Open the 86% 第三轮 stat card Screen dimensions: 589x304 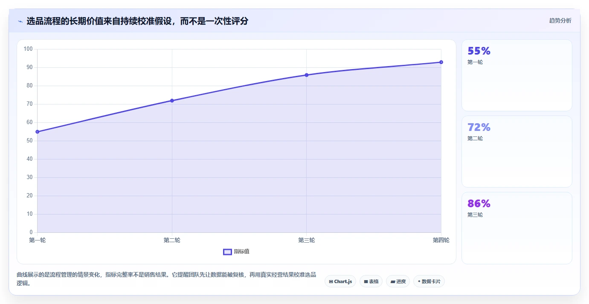click(x=516, y=228)
